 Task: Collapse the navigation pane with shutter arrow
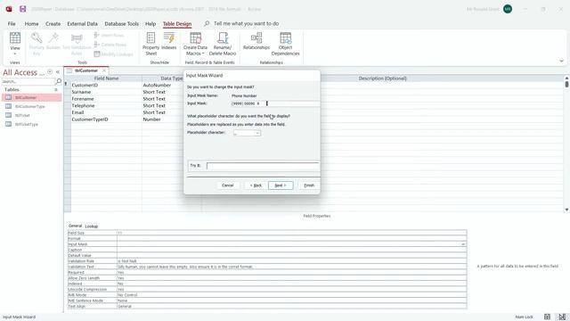pyautogui.click(x=58, y=72)
